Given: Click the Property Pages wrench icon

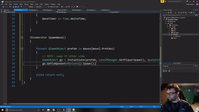Looking at the screenshot, I should point(169,71).
